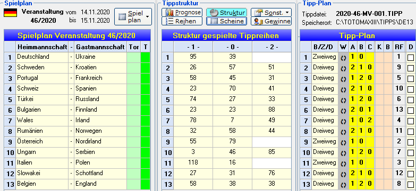Click value 88 in Struktur row 6
416x191 pixels.
[271, 110]
